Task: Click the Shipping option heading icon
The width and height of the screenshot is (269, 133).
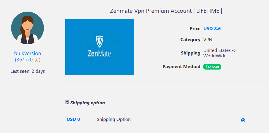Action: (67, 102)
